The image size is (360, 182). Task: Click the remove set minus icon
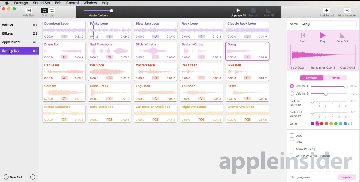coord(33,177)
